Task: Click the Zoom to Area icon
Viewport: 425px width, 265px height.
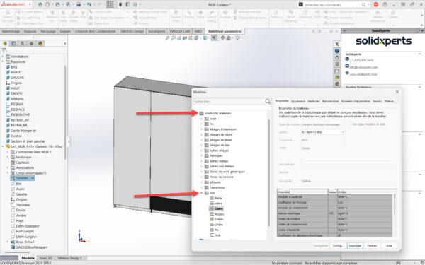Action: pyautogui.click(x=174, y=38)
